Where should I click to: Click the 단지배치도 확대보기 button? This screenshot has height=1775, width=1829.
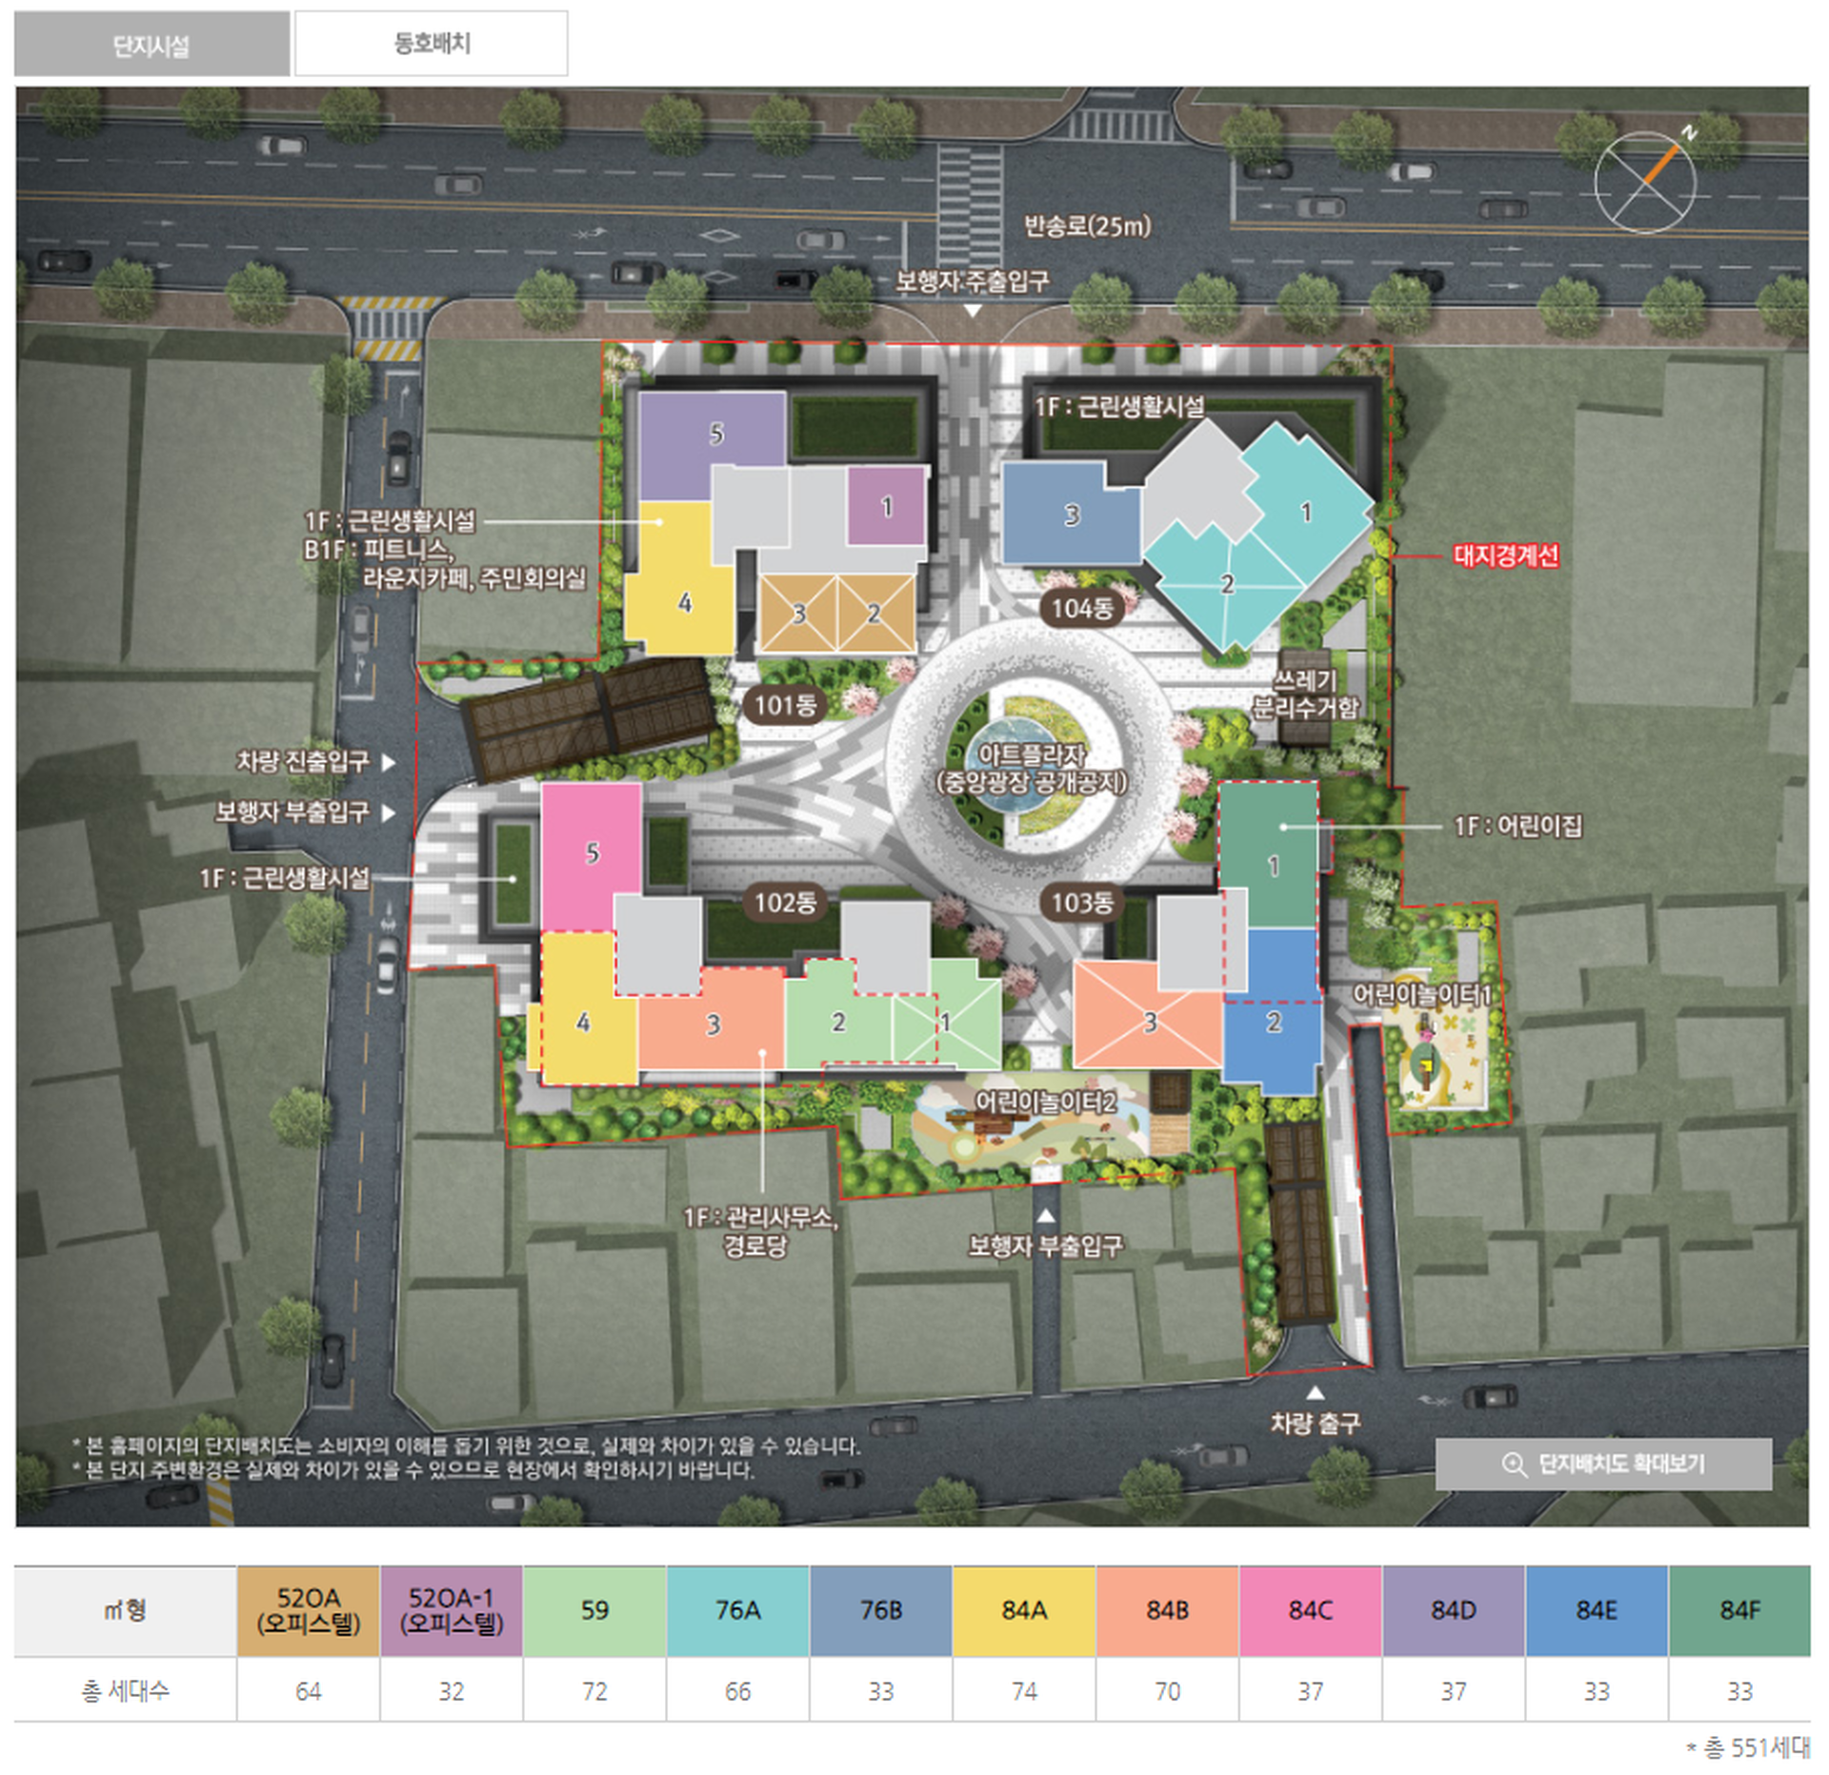click(1603, 1463)
